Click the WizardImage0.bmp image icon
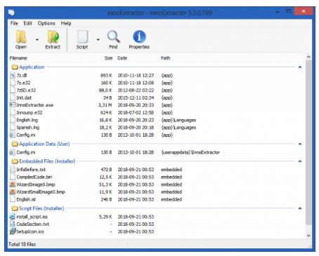Viewport: 319px width, 256px height. tap(13, 184)
